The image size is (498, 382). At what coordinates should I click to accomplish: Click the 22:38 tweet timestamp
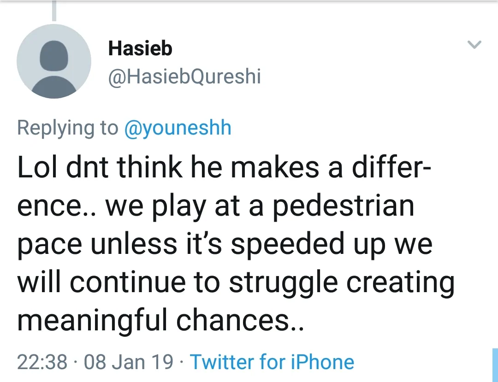(x=42, y=362)
